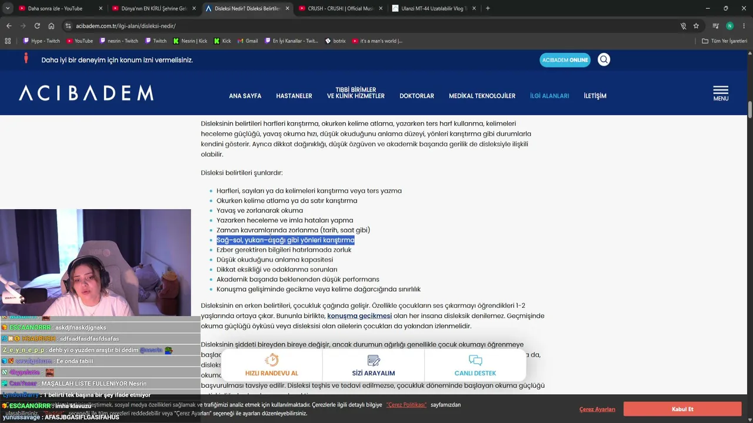Click the site info icon in address bar
The width and height of the screenshot is (753, 423).
coord(68,26)
